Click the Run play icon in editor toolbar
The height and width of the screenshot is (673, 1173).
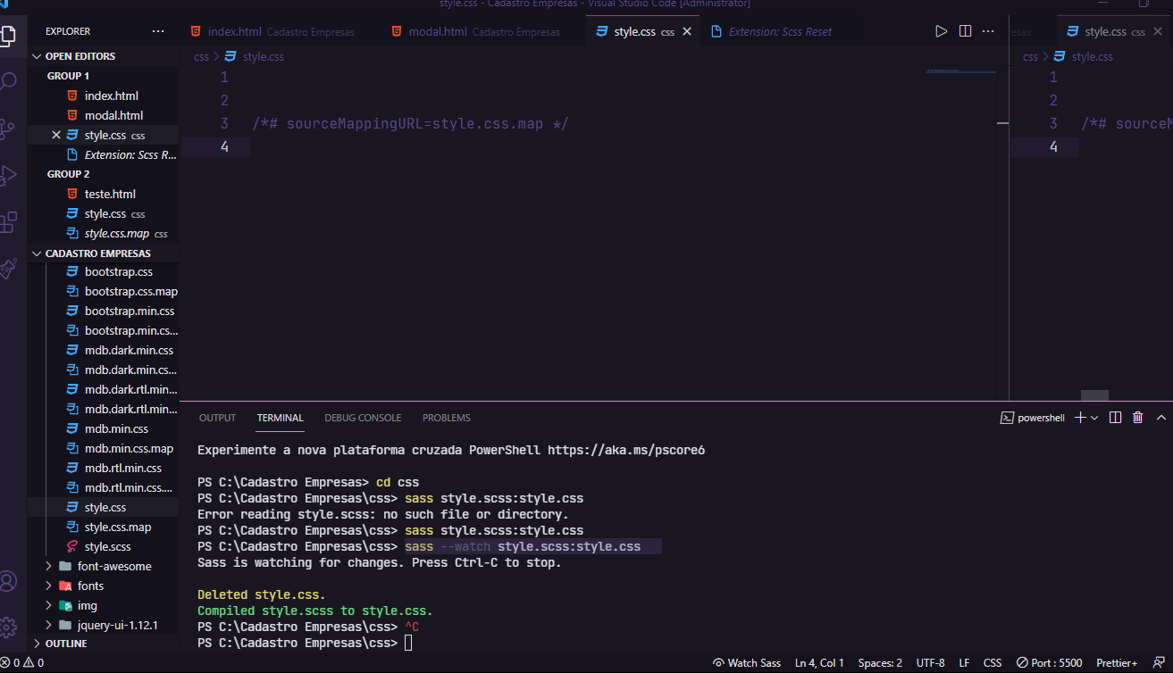941,31
